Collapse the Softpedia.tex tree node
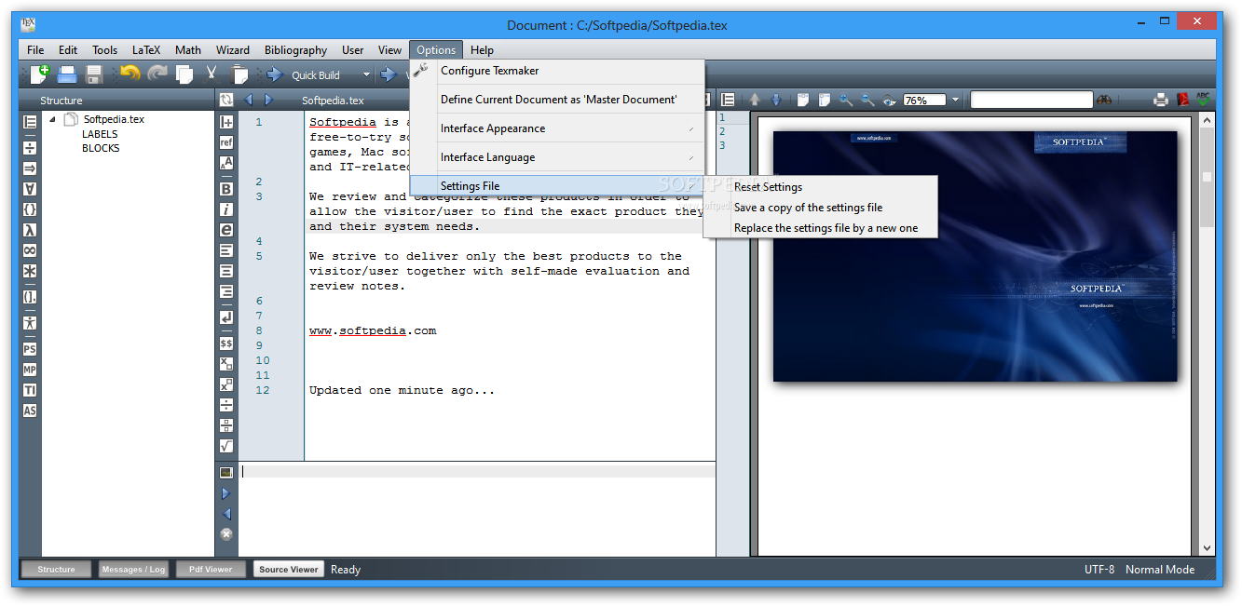The height and width of the screenshot is (606, 1242). pyautogui.click(x=52, y=119)
